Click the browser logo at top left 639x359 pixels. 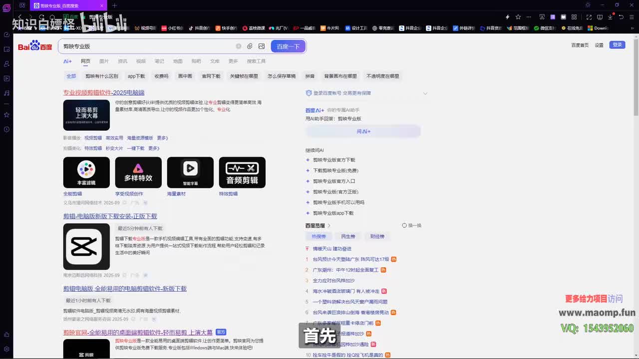(6, 7)
